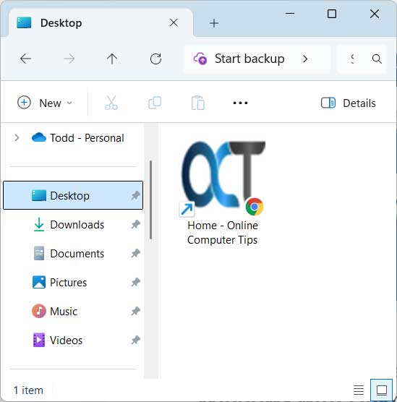This screenshot has height=402, width=397.
Task: Unpin Desktop via its pin icon
Action: tap(135, 196)
